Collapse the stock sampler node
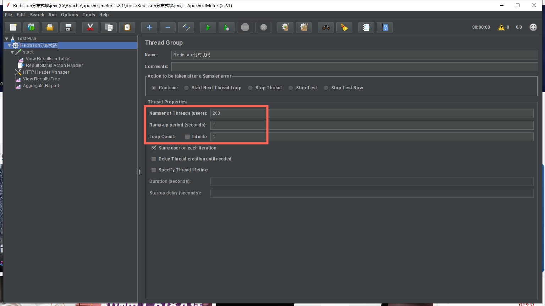The image size is (545, 306). 12,52
